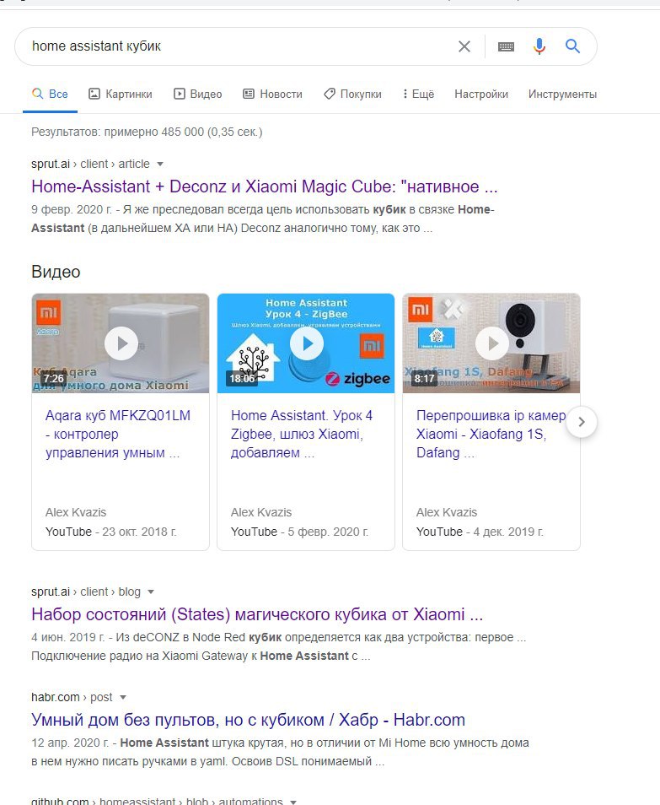The image size is (660, 805).
Task: Expand dropdown arrow next to habr.com post
Action: point(122,697)
